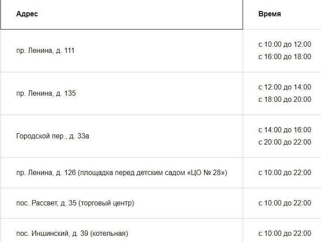Click the time с 10:00 до 12:00
Viewport: 321px width, 242px height.
pyautogui.click(x=284, y=44)
